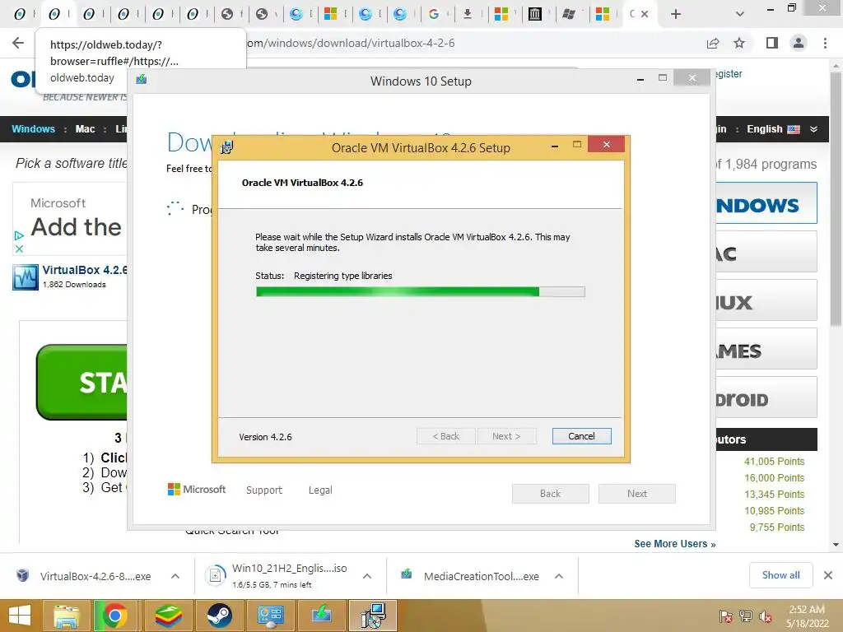Close the active browser tab
The image size is (843, 632).
coord(645,14)
